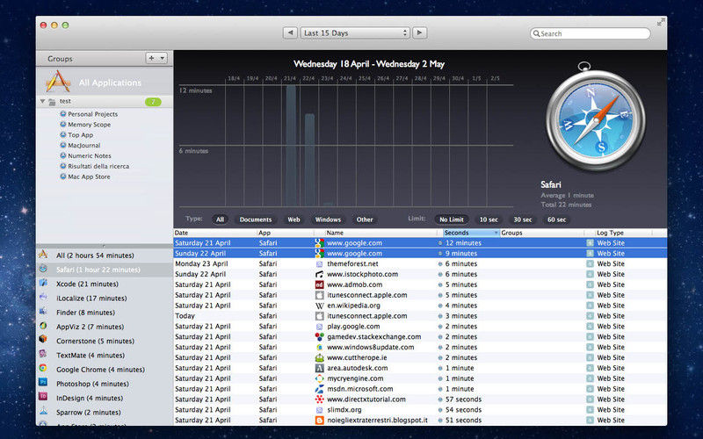
Task: Sort by Date column header
Action: [215, 233]
